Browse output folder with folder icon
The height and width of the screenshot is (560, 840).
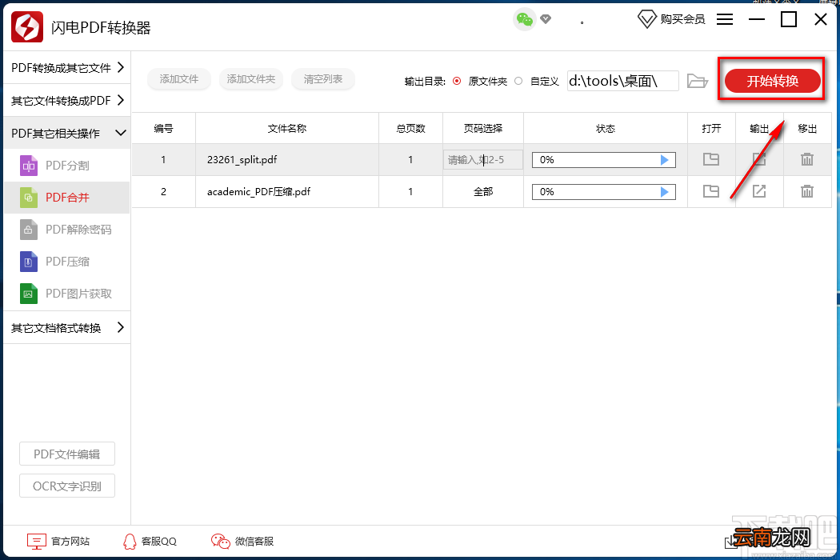coord(698,81)
